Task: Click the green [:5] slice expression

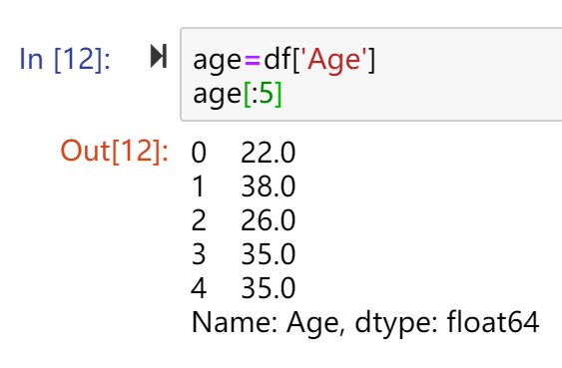Action: 263,94
